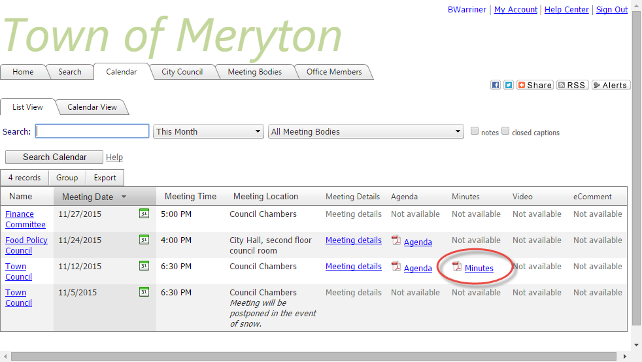Select the List View tab
The width and height of the screenshot is (642, 362).
(27, 107)
